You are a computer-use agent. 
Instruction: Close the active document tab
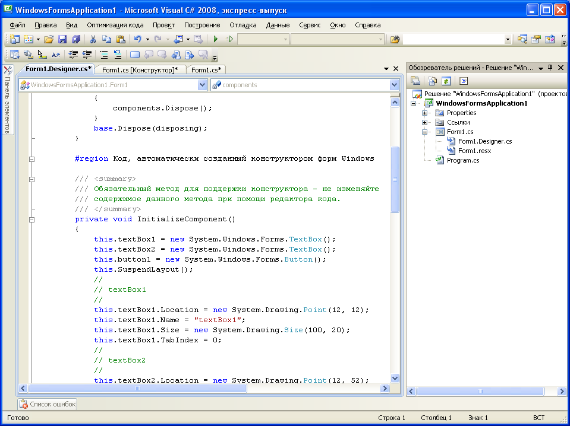(x=396, y=69)
